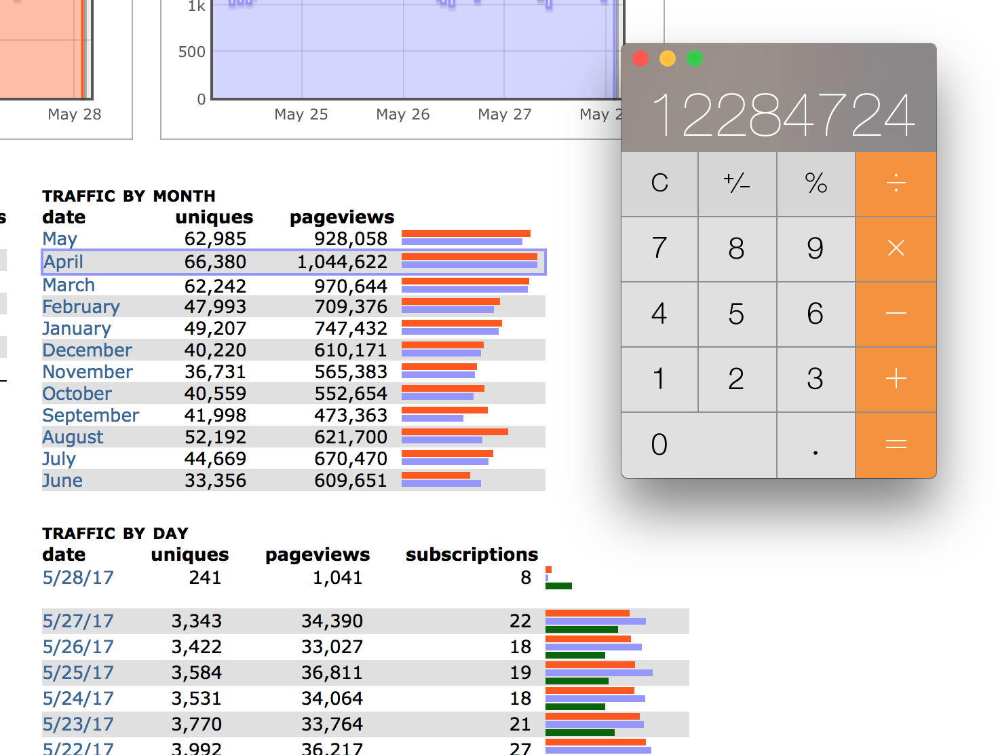Open the July monthly traffic link
Screen dimensions: 996x755
click(58, 459)
